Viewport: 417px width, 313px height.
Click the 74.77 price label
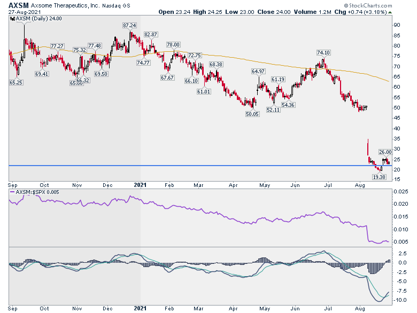pyautogui.click(x=143, y=62)
